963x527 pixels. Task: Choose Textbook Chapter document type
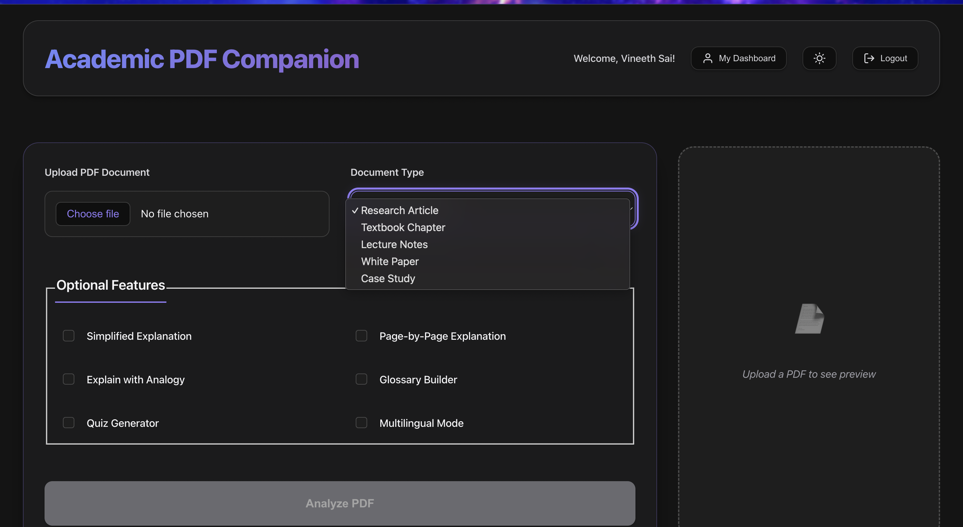(403, 227)
